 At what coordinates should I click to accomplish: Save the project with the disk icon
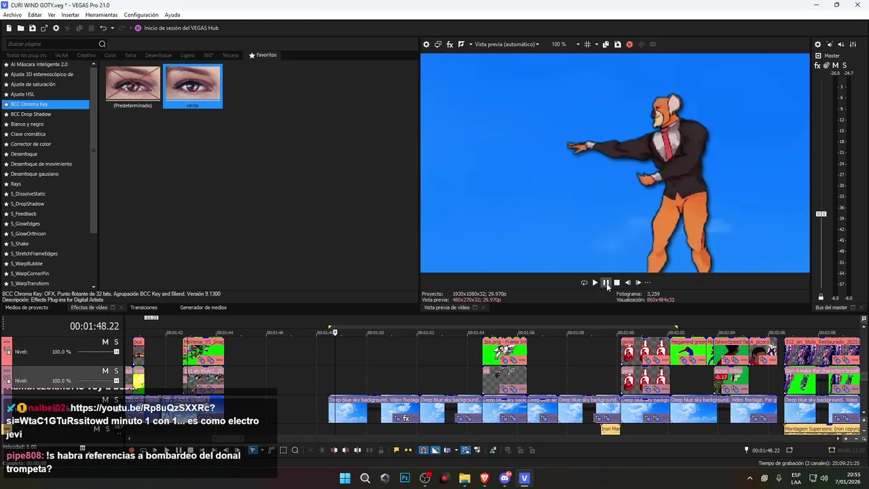pos(33,28)
